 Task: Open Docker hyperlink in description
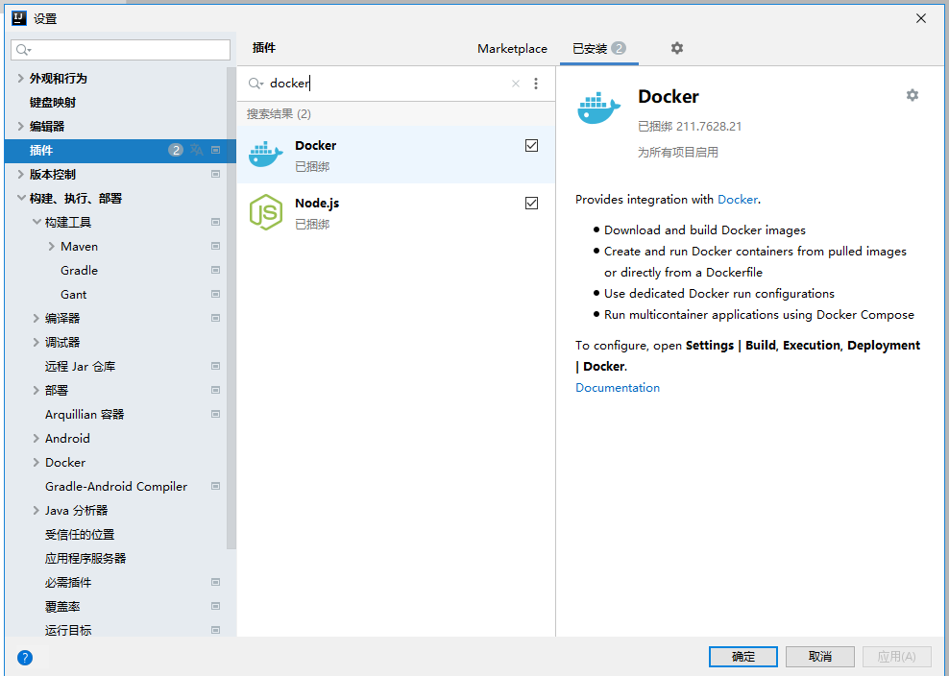coord(737,199)
